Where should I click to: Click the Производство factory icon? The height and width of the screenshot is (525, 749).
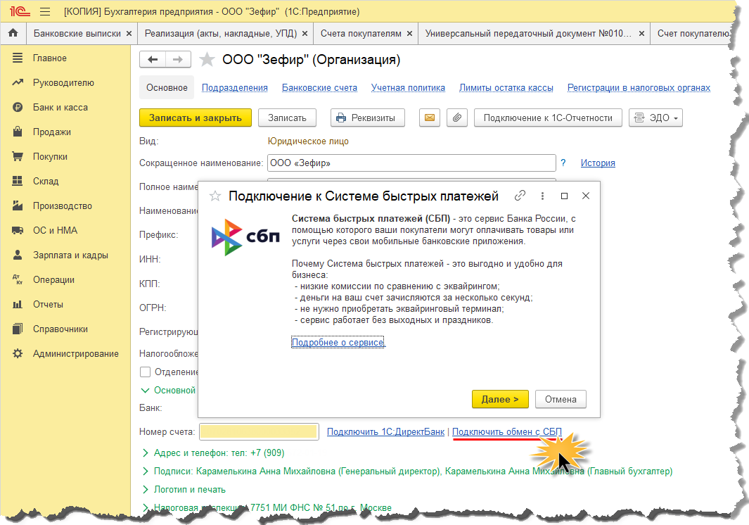pos(18,205)
